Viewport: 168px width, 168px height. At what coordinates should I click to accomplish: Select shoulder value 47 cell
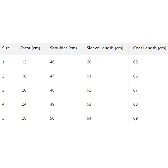tap(52, 76)
